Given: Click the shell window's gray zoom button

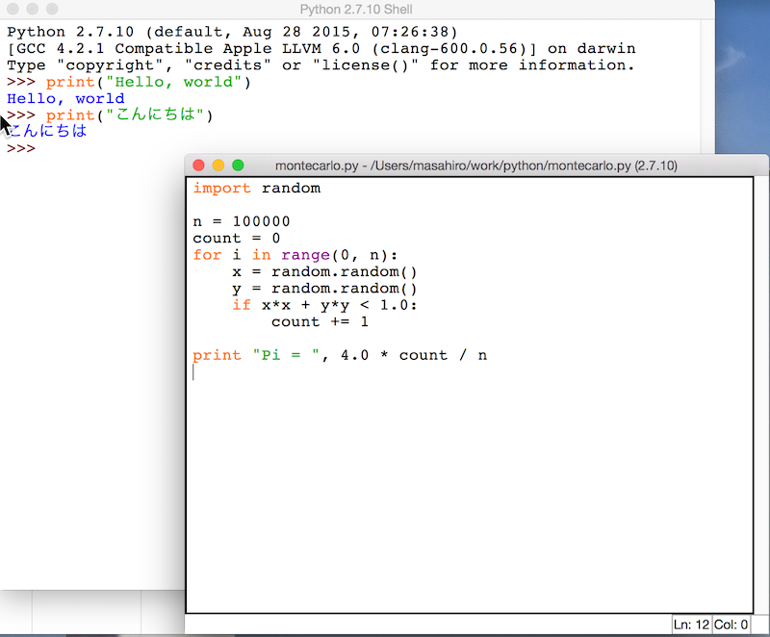Looking at the screenshot, I should pos(52,9).
